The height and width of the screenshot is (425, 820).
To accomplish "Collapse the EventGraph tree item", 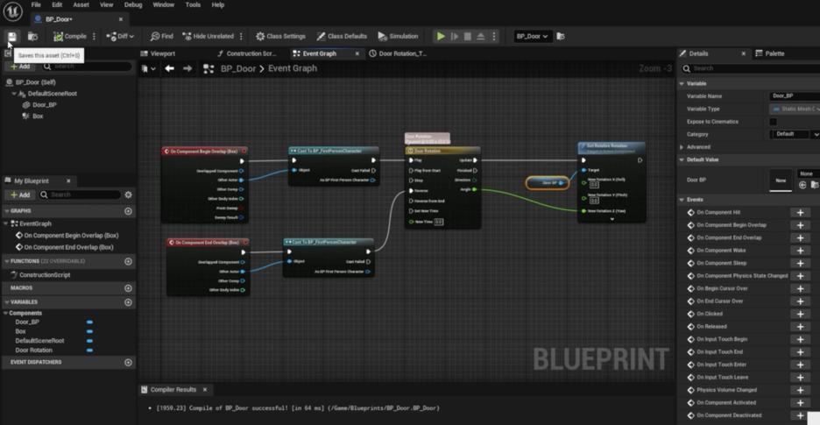I will [6, 223].
